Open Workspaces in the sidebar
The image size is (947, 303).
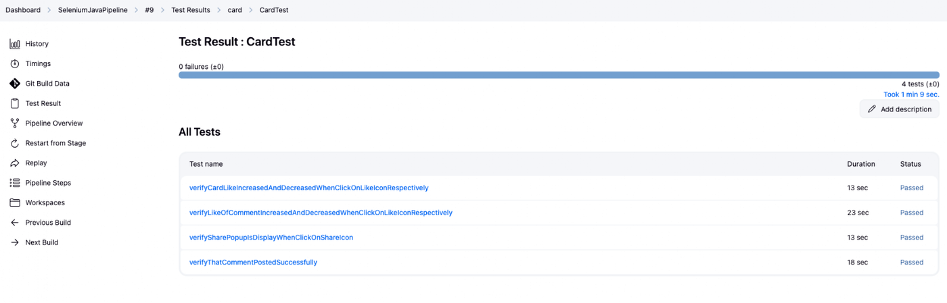coord(45,202)
